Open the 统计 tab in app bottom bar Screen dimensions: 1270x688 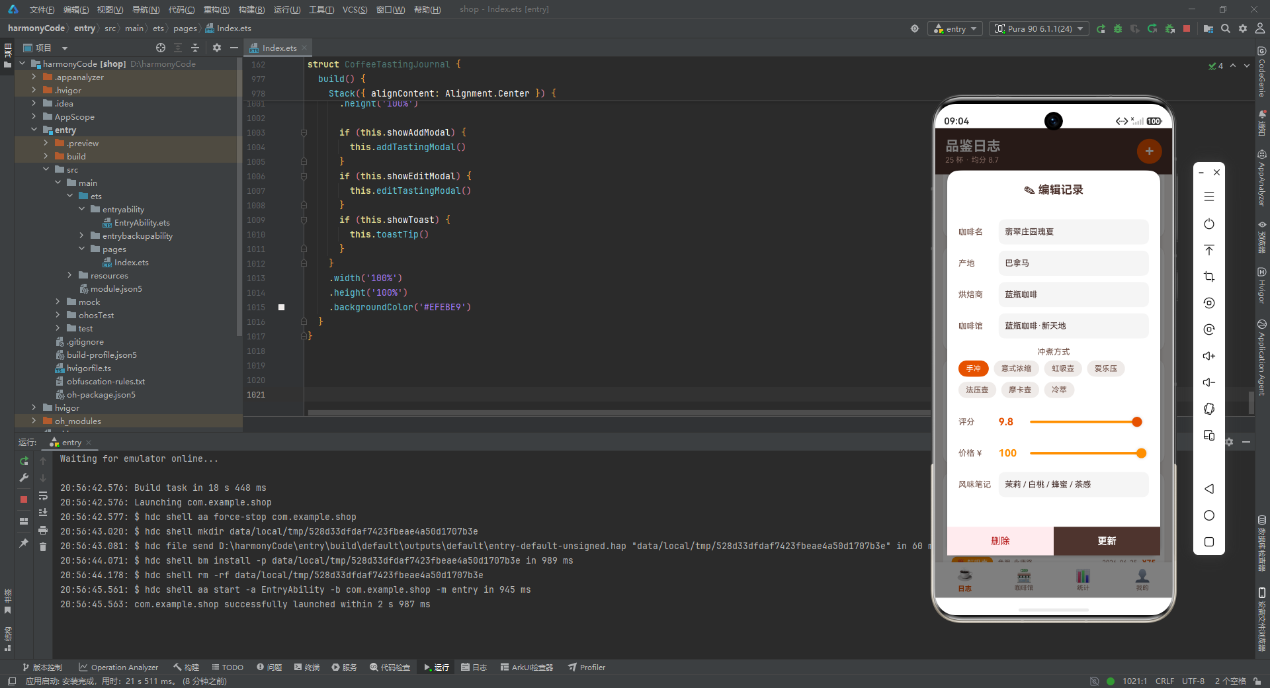1083,580
